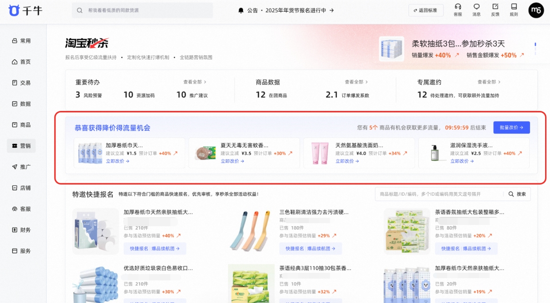
Task: Go to 首页 menu item
Action: [21, 62]
